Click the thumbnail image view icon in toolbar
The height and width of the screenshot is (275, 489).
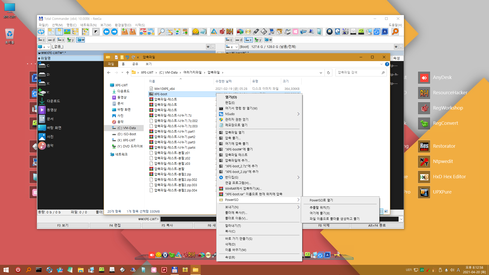tap(67, 32)
